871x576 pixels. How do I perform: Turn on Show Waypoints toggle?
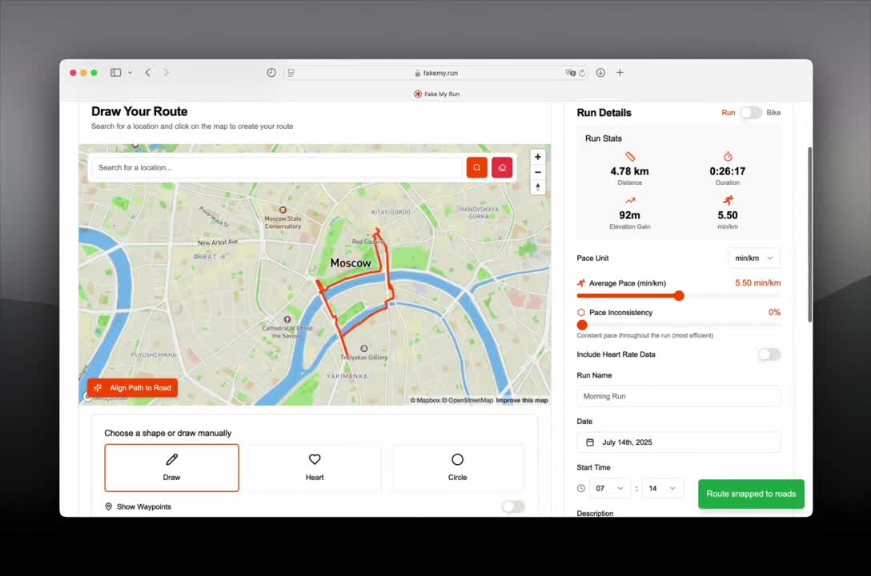point(512,506)
